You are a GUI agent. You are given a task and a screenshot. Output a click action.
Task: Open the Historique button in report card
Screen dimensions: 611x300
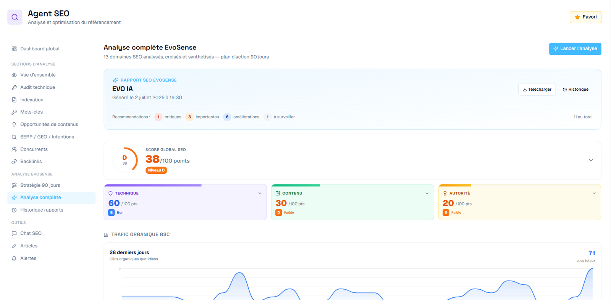click(575, 89)
